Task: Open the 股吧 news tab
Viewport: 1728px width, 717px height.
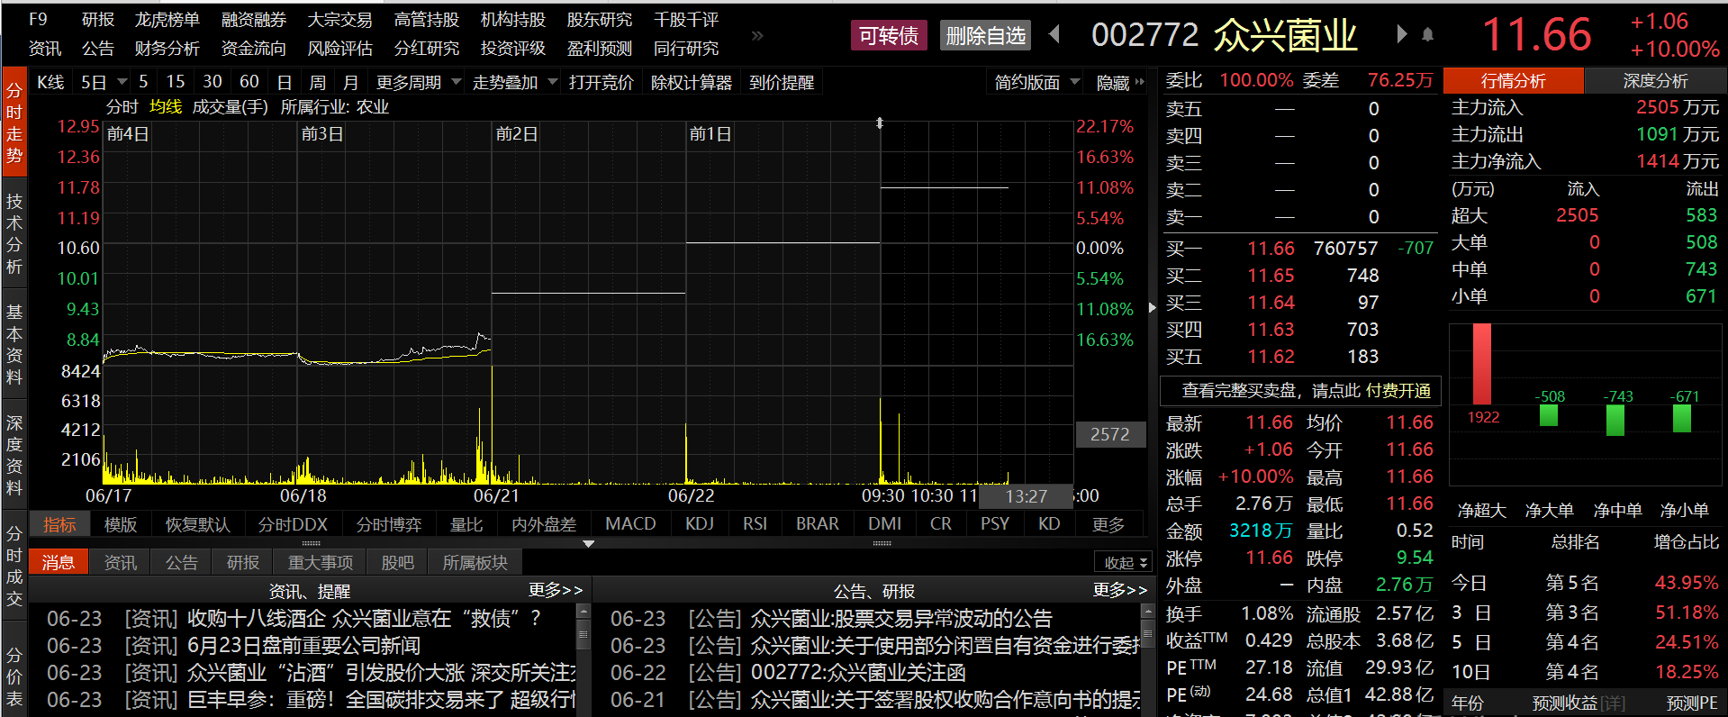Action: tap(397, 562)
